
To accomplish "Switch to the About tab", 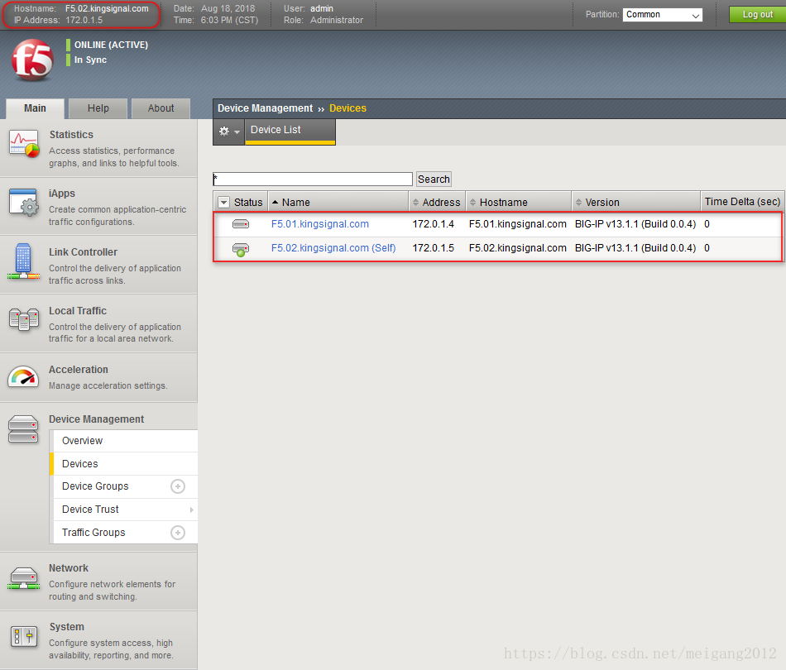I will [161, 108].
